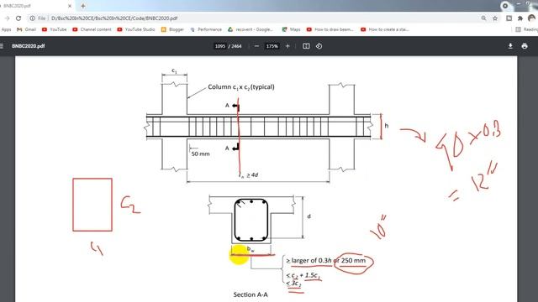
Task: Open the YouTube bookmark
Action: 54,29
